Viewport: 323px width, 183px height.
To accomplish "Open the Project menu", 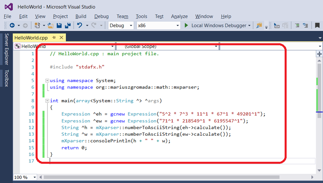I will (60, 16).
